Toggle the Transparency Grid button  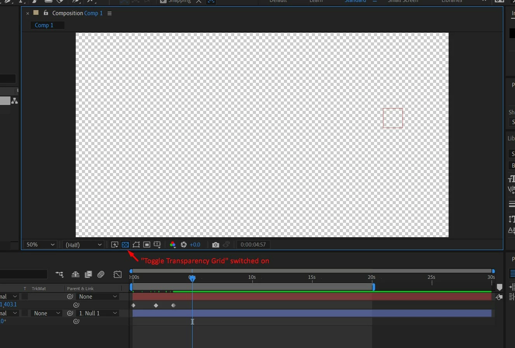(x=125, y=245)
